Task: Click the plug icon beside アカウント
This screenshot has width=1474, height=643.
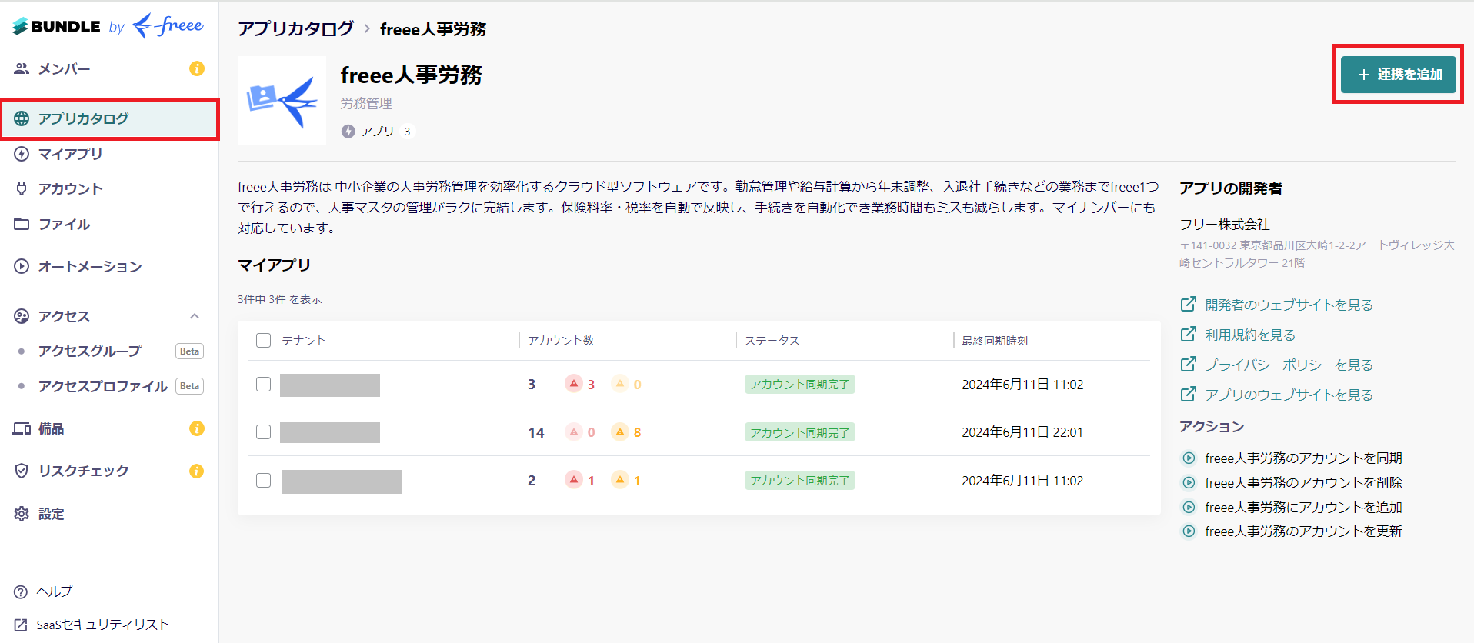Action: click(22, 188)
